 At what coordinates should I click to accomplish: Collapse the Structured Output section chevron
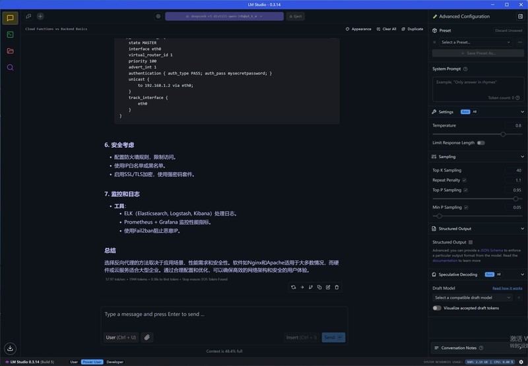coord(522,229)
